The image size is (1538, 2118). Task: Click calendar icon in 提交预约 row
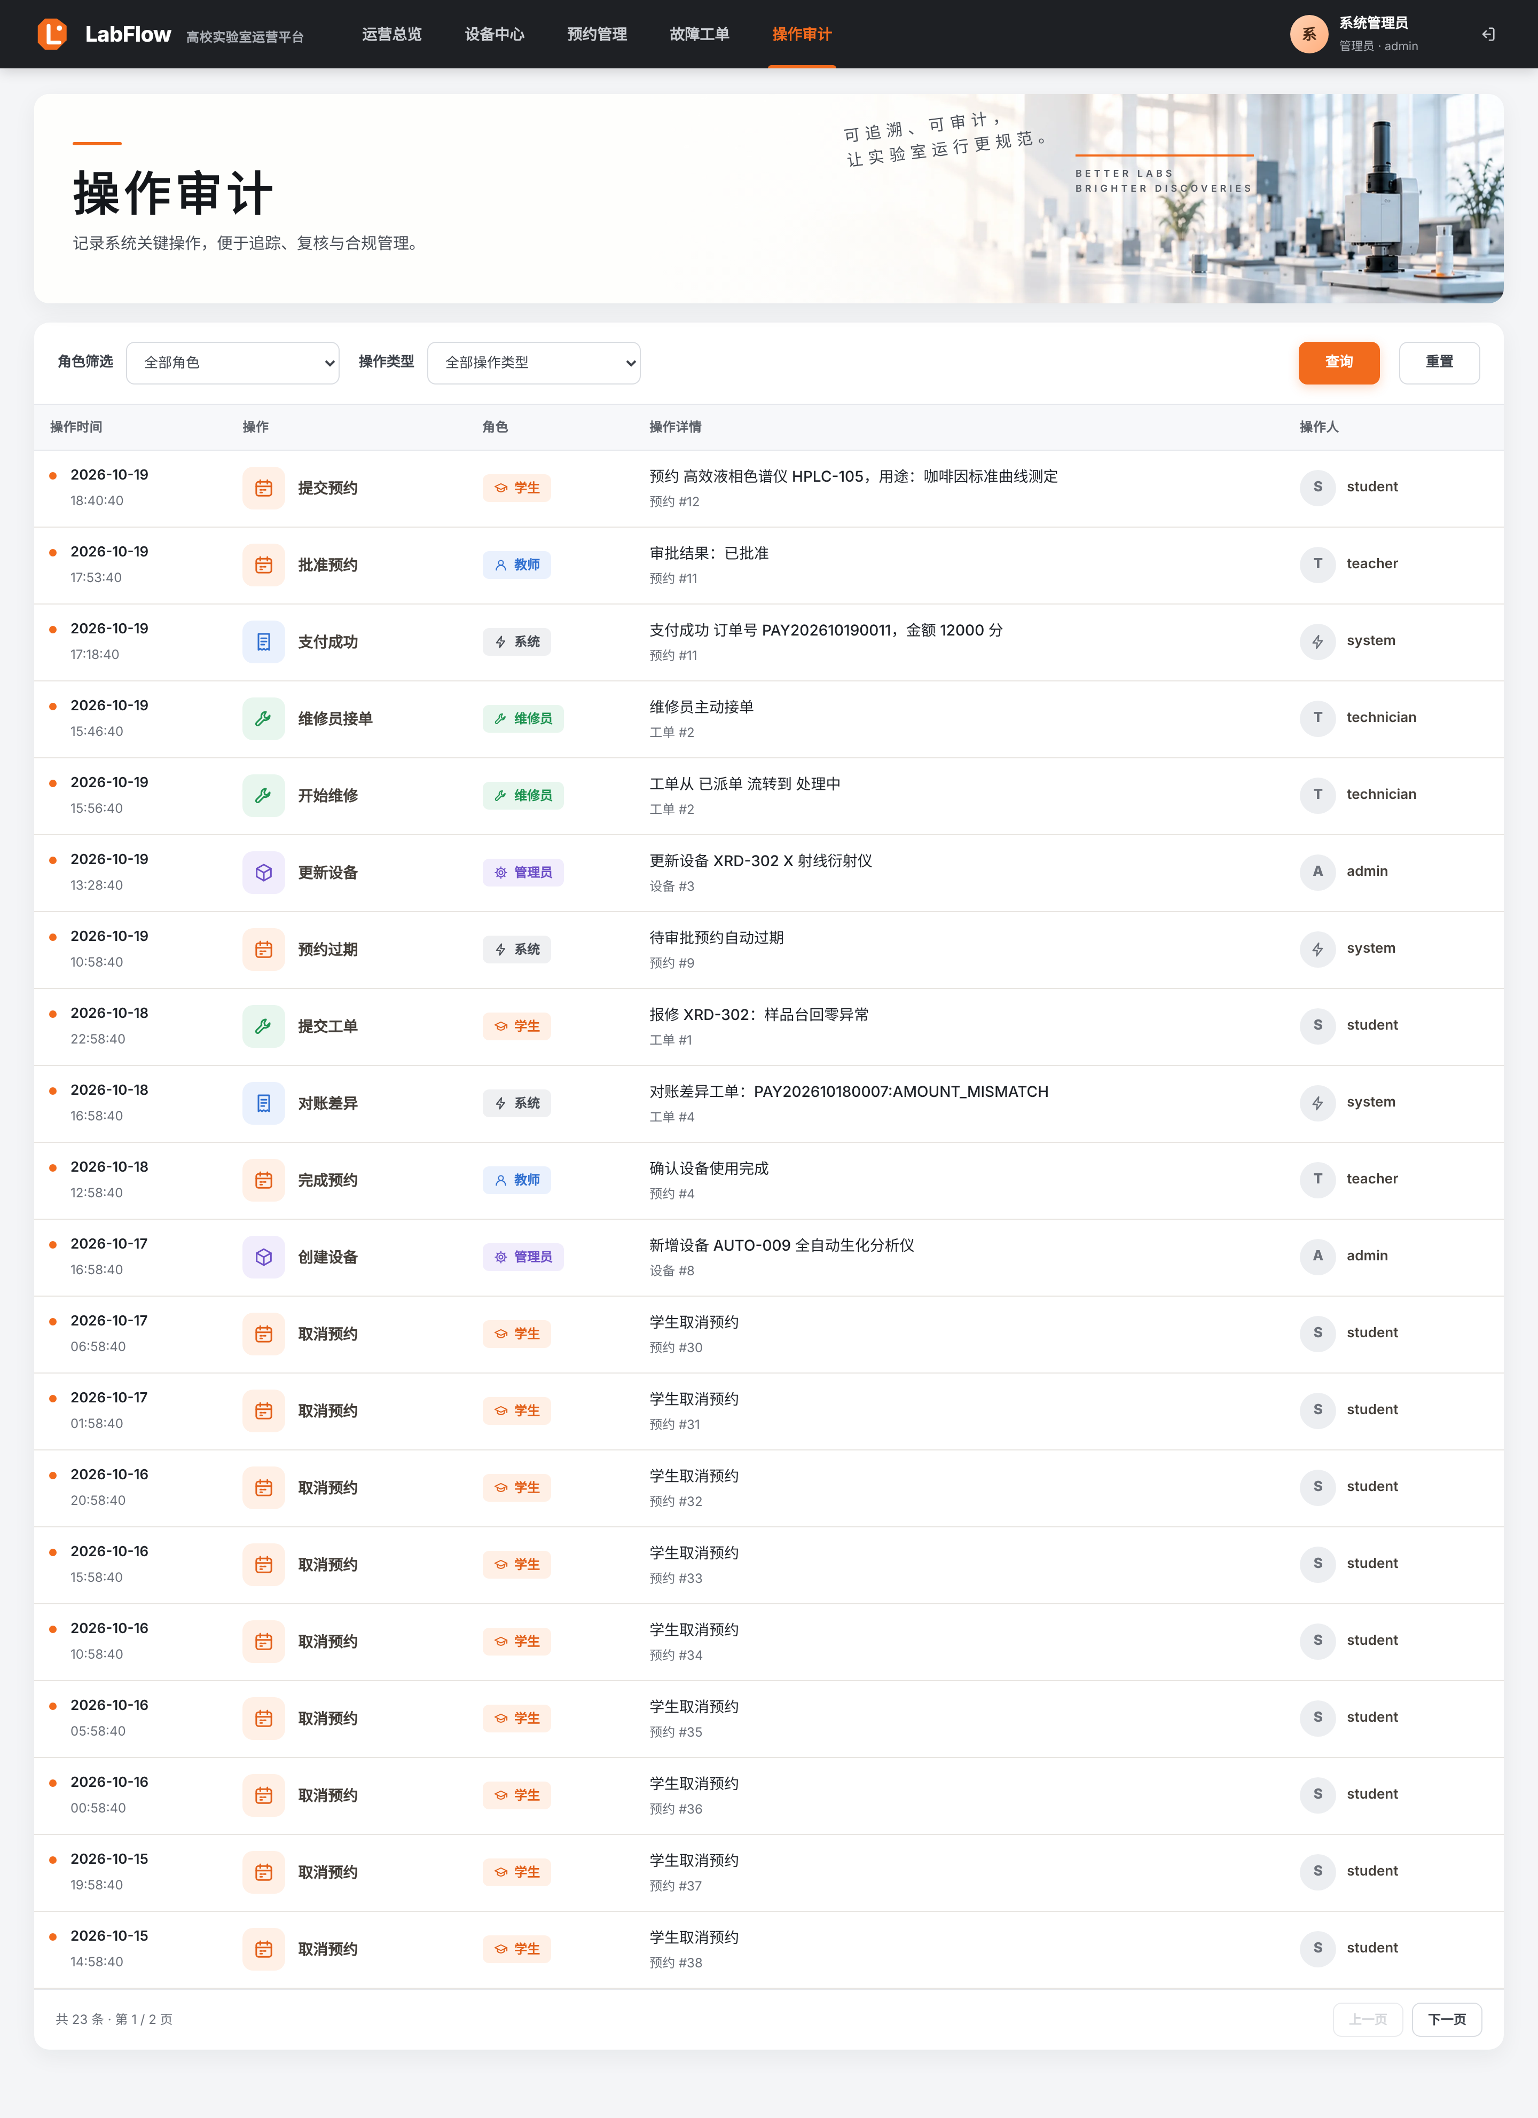(x=263, y=489)
